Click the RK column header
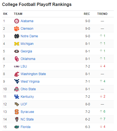Screen dimensions: 117x131 (x=5, y=14)
